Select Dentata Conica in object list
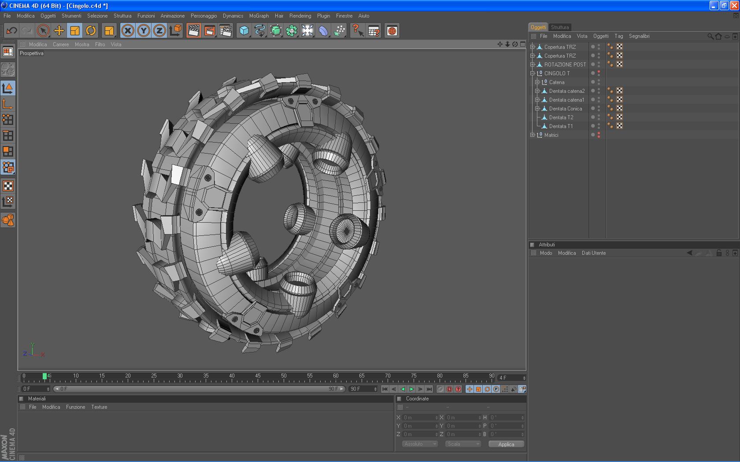Viewport: 740px width, 462px height. coord(565,109)
